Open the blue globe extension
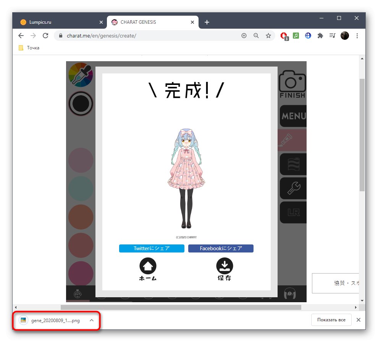 (308, 36)
